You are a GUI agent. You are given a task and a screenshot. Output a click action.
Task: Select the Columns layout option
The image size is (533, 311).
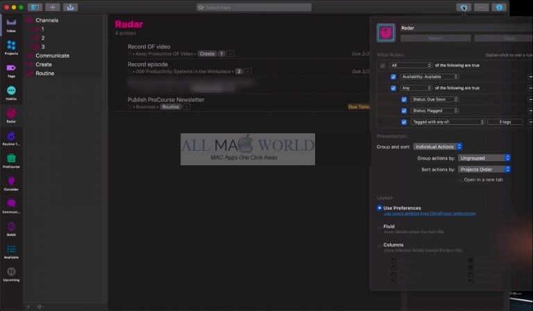click(380, 245)
